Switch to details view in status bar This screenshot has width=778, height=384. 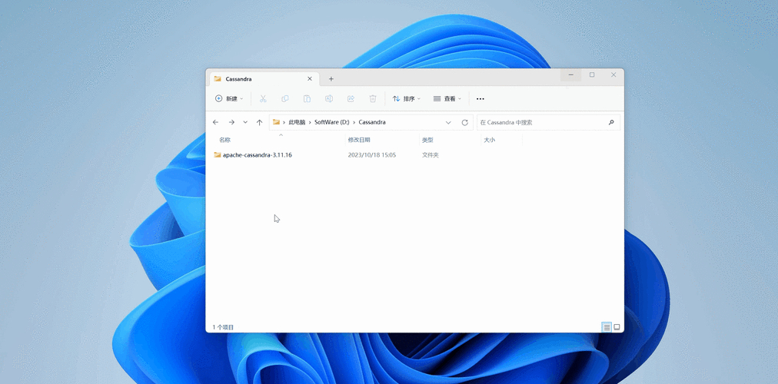pyautogui.click(x=607, y=327)
